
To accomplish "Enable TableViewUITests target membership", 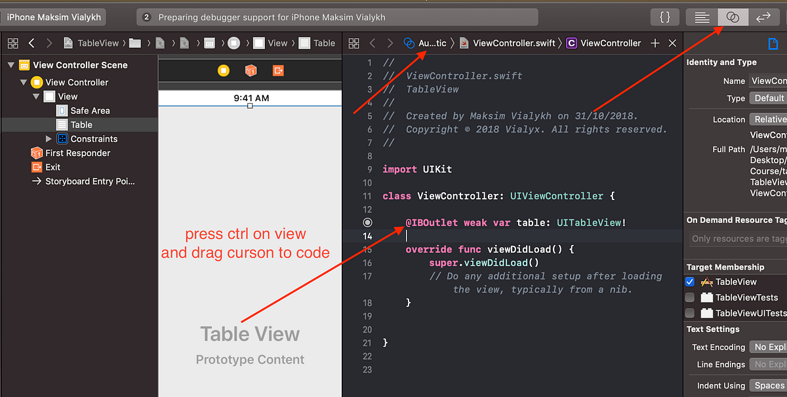I will (x=689, y=313).
